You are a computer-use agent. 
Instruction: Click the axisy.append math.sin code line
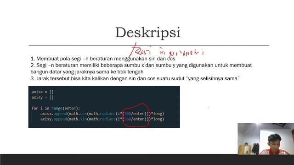(102, 119)
